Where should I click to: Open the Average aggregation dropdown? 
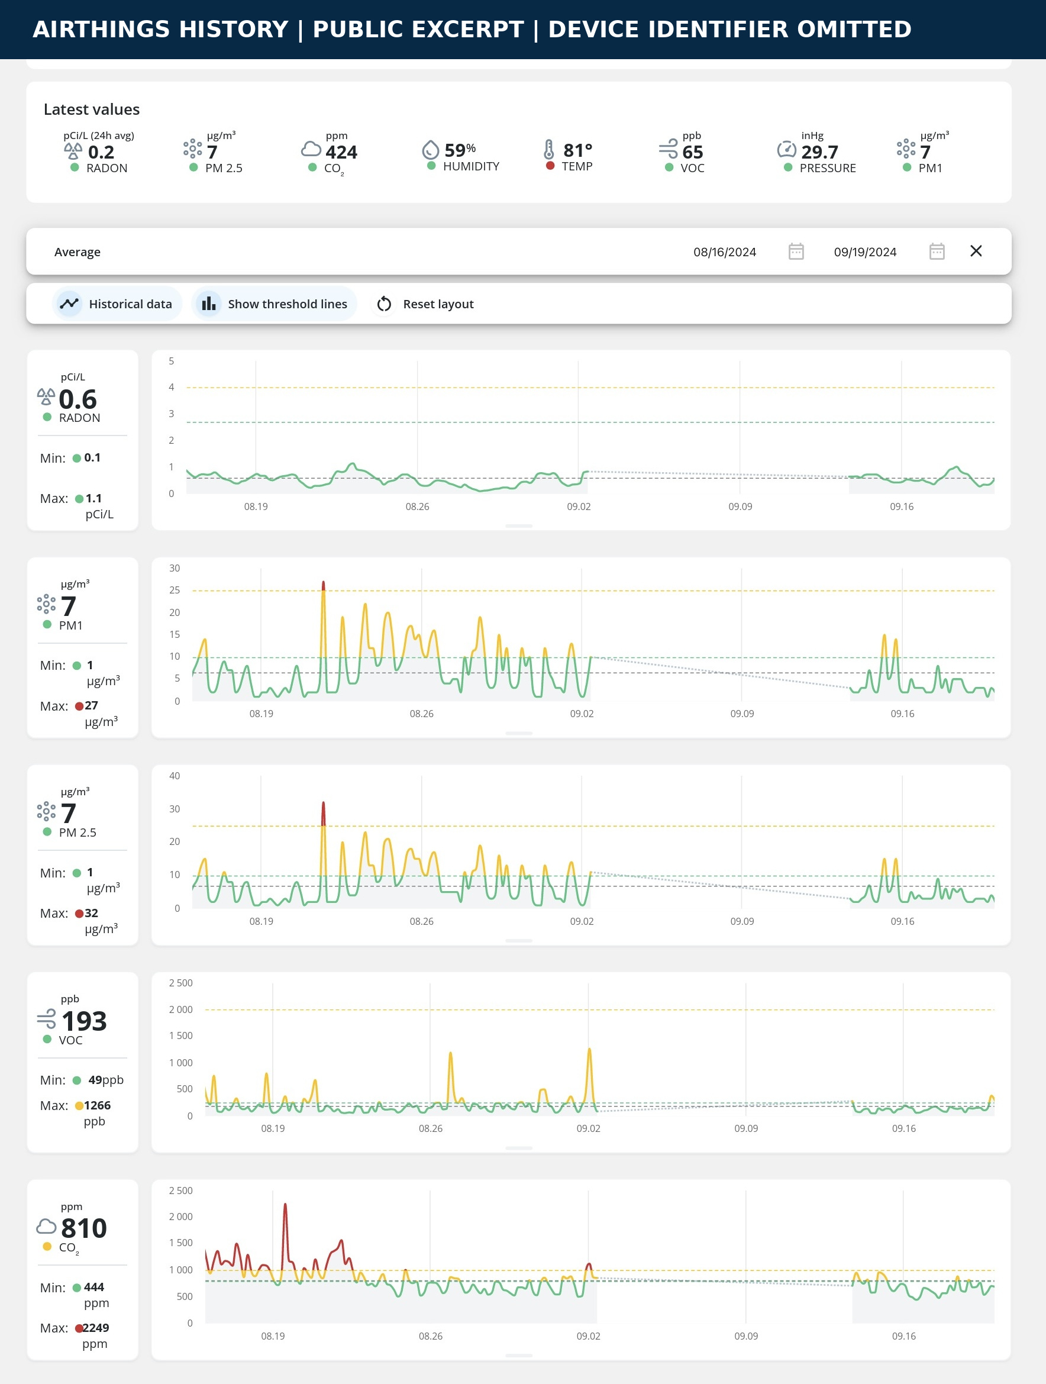click(77, 252)
